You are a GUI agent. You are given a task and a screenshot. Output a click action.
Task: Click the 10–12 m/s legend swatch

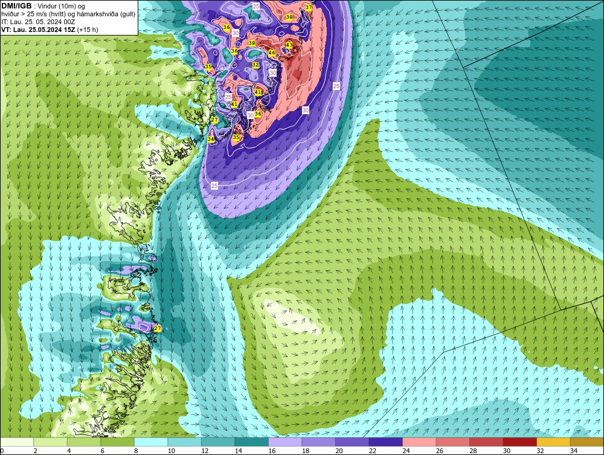click(x=184, y=442)
